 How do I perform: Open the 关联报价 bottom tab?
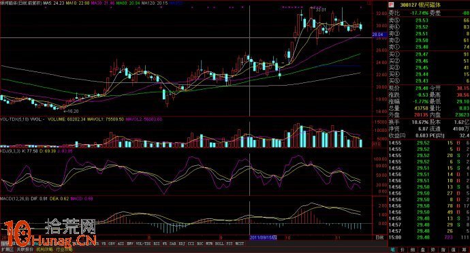click(25, 250)
